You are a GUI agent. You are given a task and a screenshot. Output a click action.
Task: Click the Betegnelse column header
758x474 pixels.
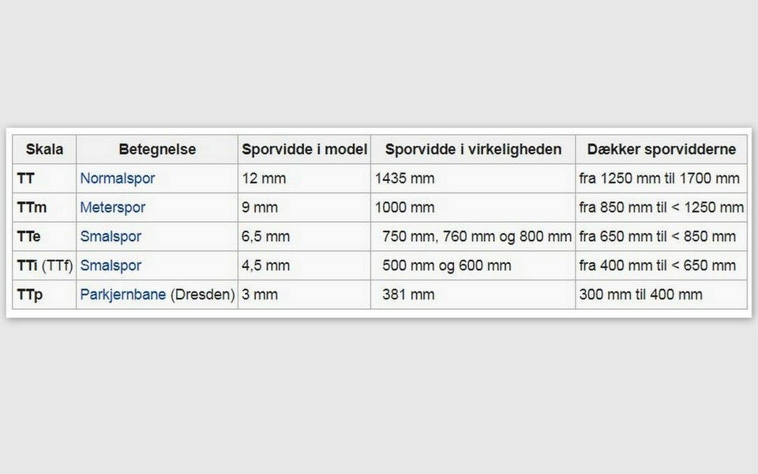(157, 149)
